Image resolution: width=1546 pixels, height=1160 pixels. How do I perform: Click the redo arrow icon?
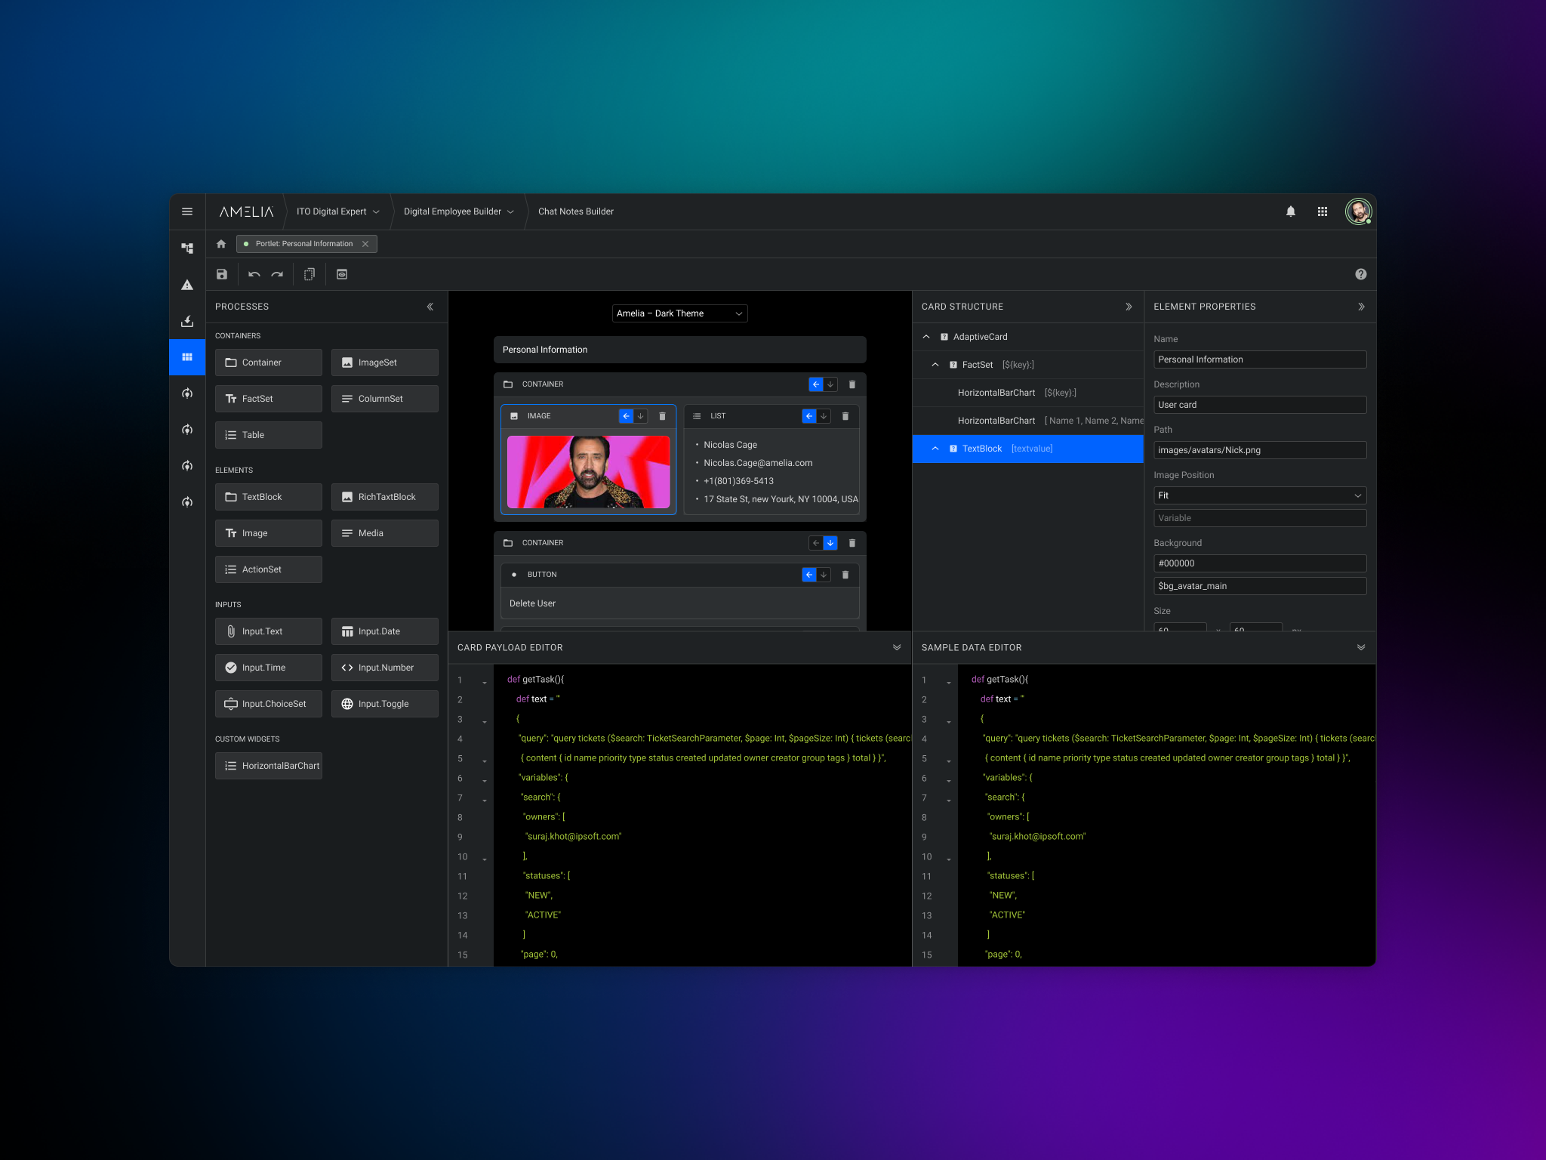click(277, 274)
